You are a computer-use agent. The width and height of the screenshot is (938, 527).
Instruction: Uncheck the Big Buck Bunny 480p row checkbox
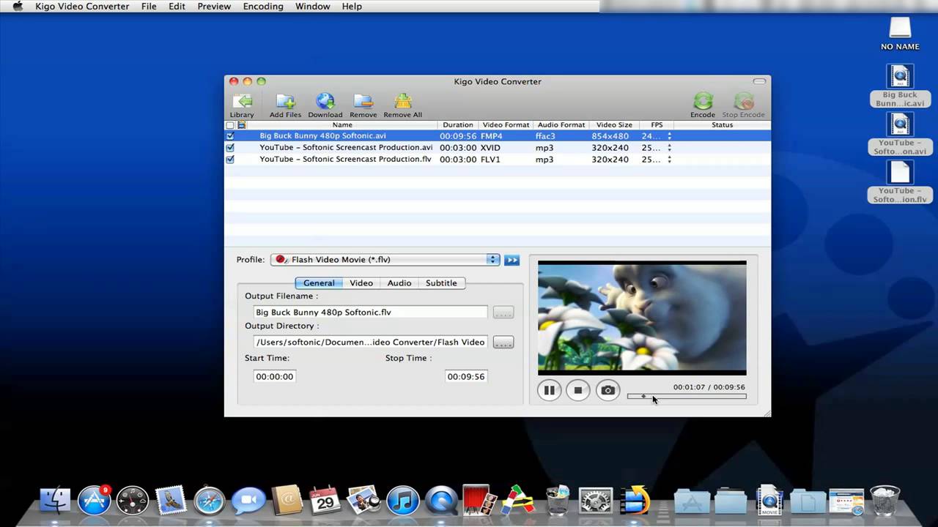coord(230,136)
